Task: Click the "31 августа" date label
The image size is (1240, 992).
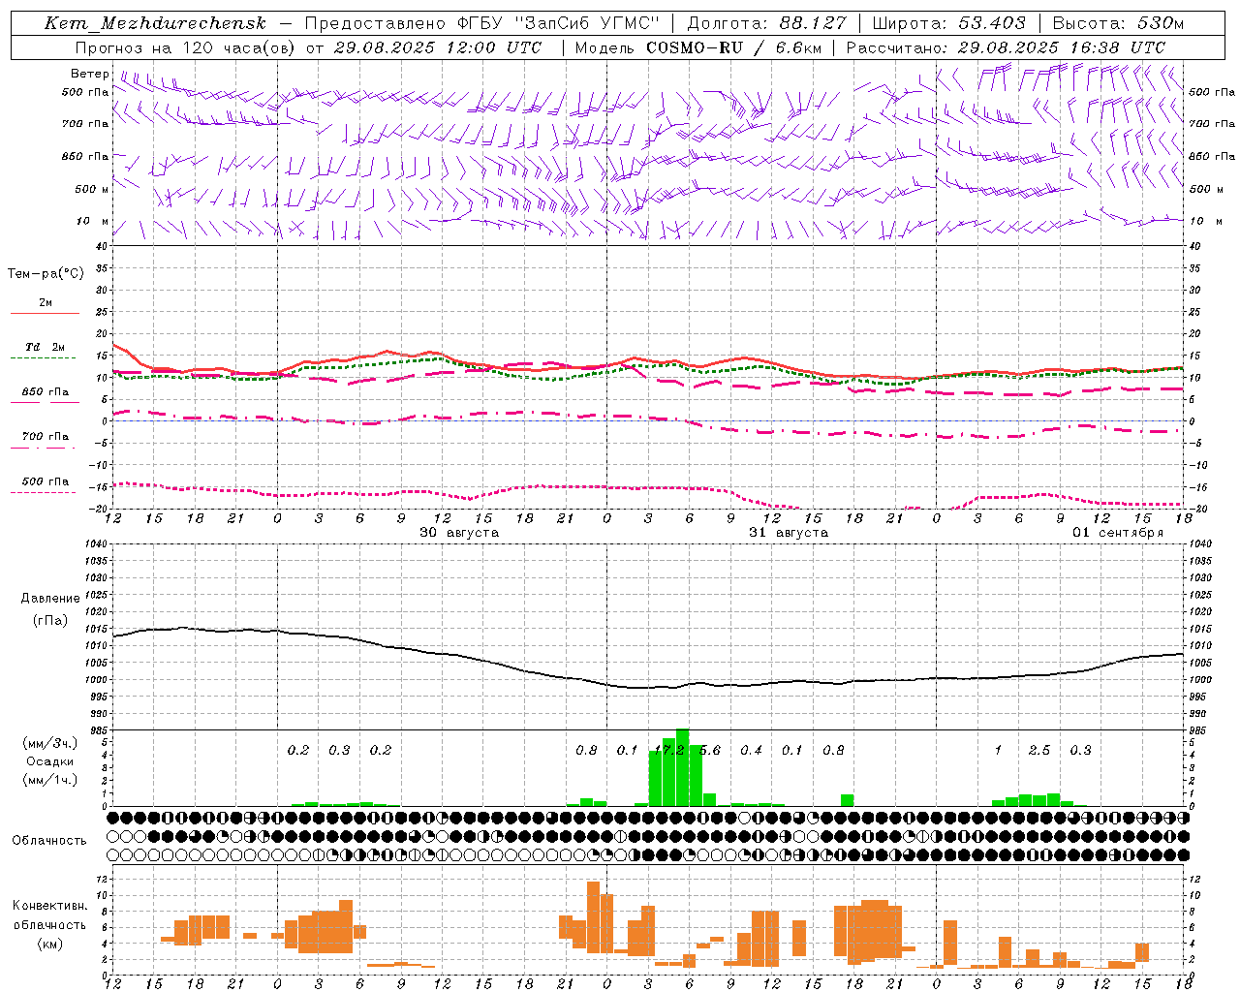Action: [x=789, y=533]
